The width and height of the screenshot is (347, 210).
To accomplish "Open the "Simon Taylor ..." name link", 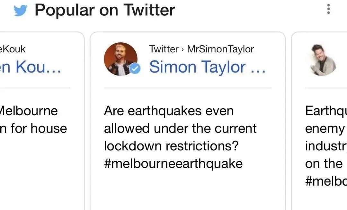I will point(207,67).
